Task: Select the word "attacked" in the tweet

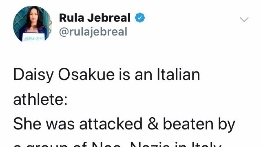Action: click(111, 124)
